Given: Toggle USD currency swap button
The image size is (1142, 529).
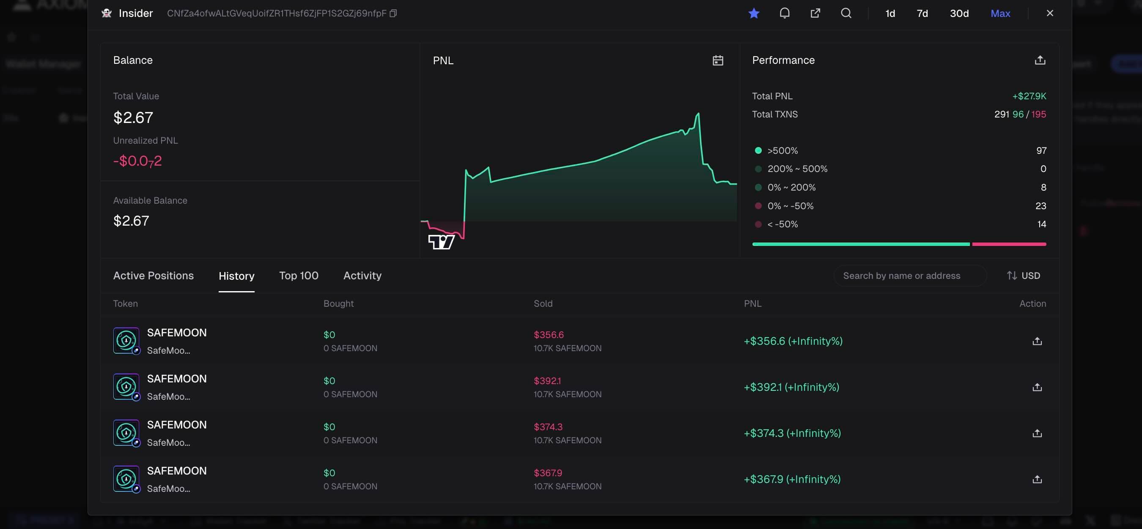Looking at the screenshot, I should coord(1023,275).
